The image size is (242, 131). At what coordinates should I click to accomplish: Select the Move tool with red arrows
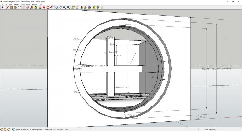(x=44, y=7)
